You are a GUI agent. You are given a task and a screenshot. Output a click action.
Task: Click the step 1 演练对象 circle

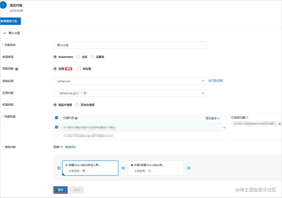(x=3, y=5)
